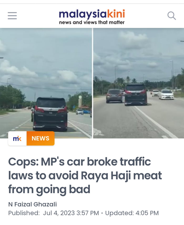Open the author N Faizal Ghazali's page
Screen dimensions: 184x225
[x=33, y=204]
